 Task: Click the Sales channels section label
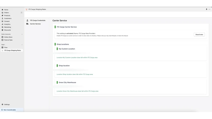(6, 34)
